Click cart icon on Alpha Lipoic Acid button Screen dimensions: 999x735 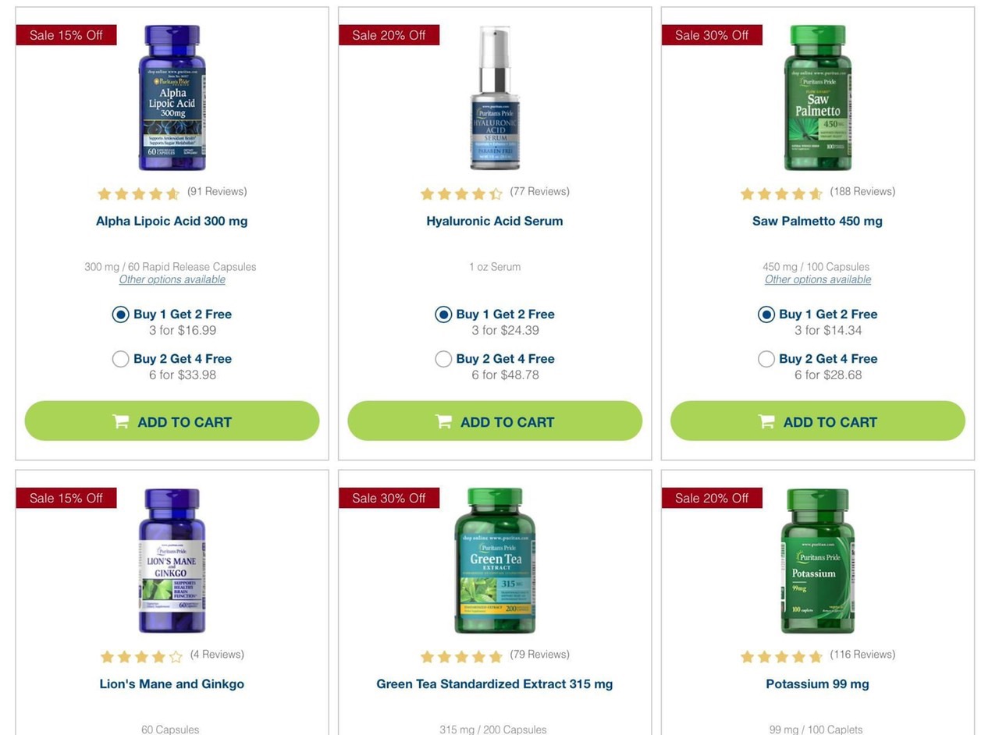point(120,421)
